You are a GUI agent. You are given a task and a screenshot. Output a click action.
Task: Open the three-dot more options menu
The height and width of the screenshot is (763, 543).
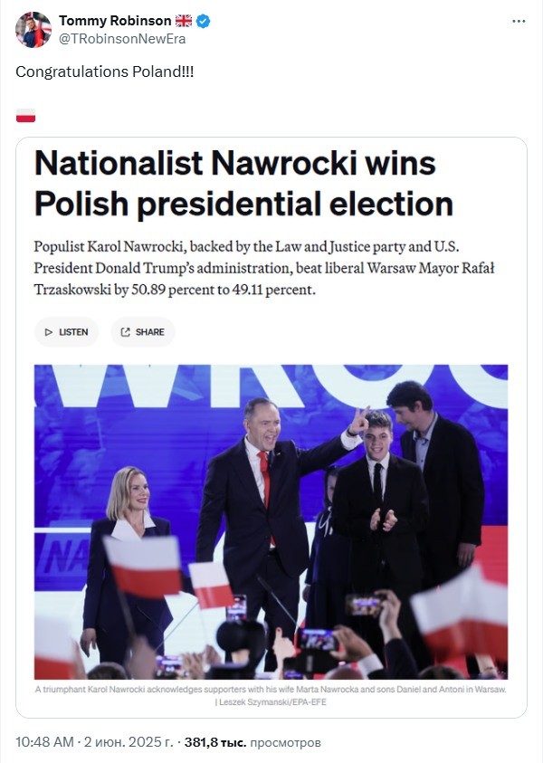[x=519, y=22]
